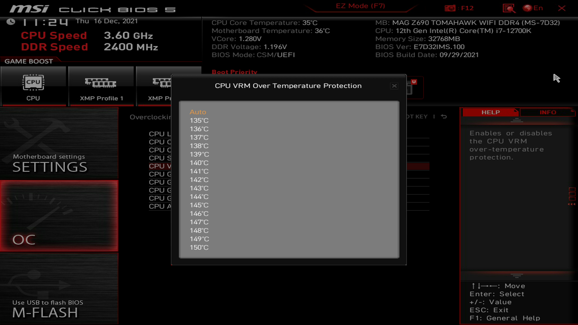Select 140°C from temperature list
Viewport: 578px width, 325px height.
point(199,163)
